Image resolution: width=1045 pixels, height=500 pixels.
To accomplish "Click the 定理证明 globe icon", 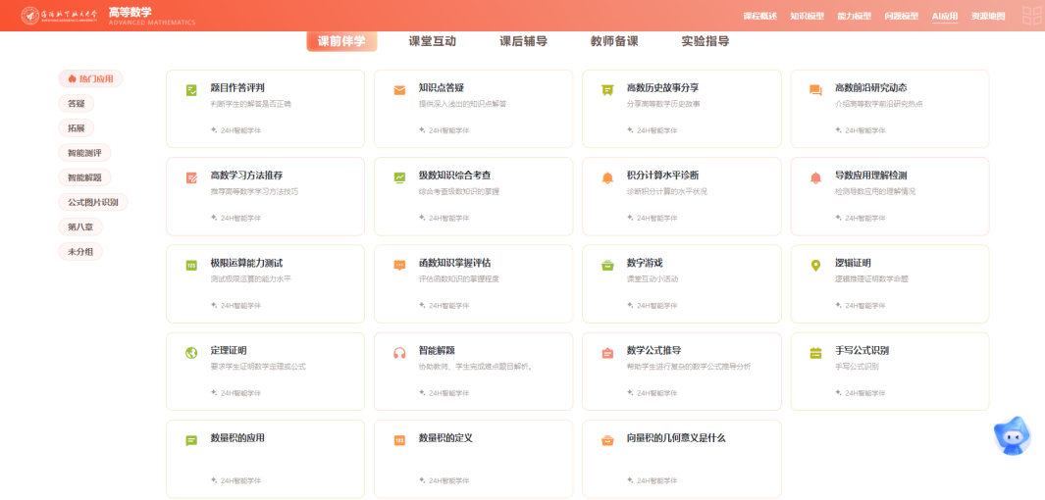I will click(191, 353).
